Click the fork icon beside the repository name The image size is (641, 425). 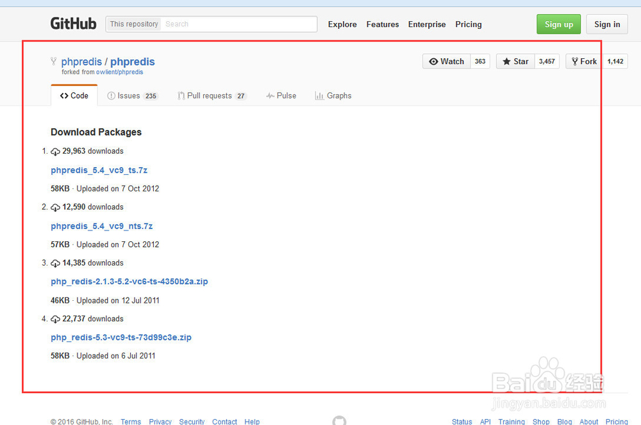click(x=54, y=61)
